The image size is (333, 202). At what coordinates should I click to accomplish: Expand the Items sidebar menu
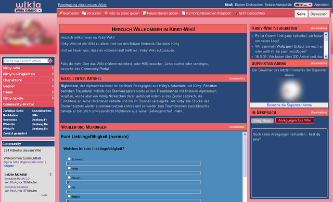coord(28,92)
